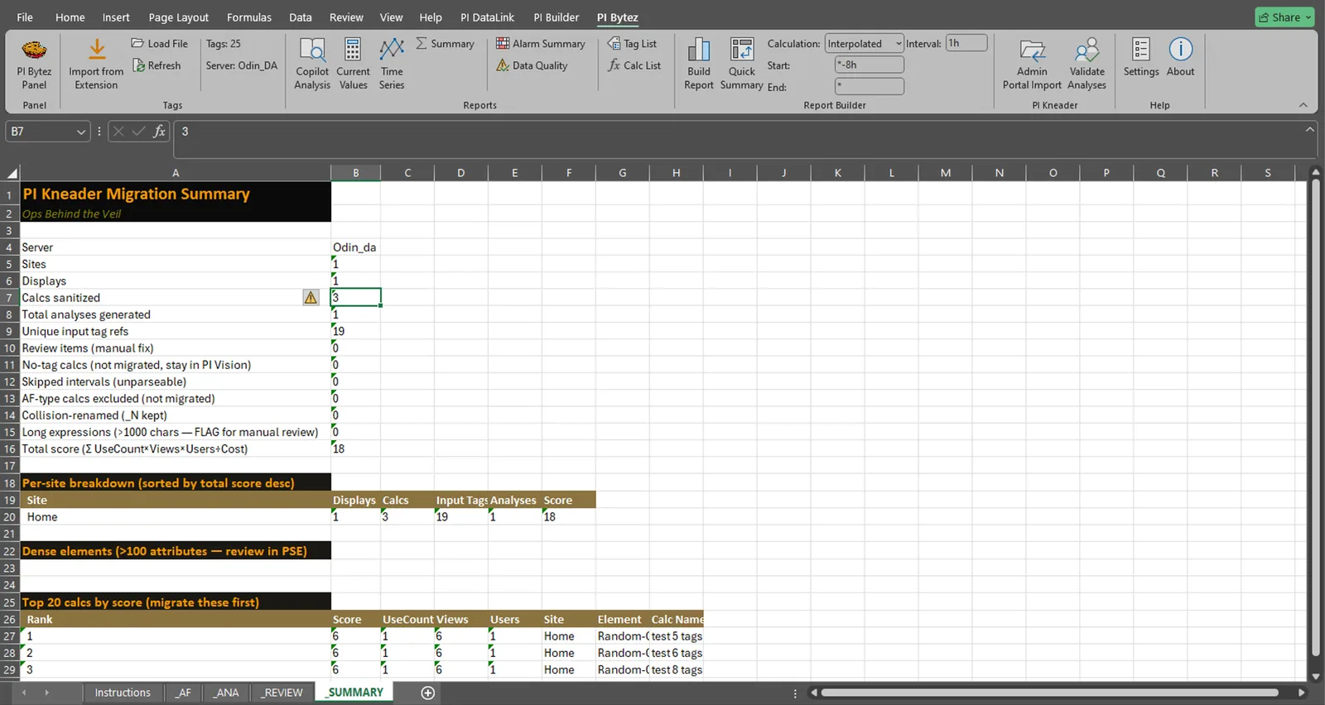The height and width of the screenshot is (705, 1325).
Task: Expand the formula bar
Action: (1309, 130)
